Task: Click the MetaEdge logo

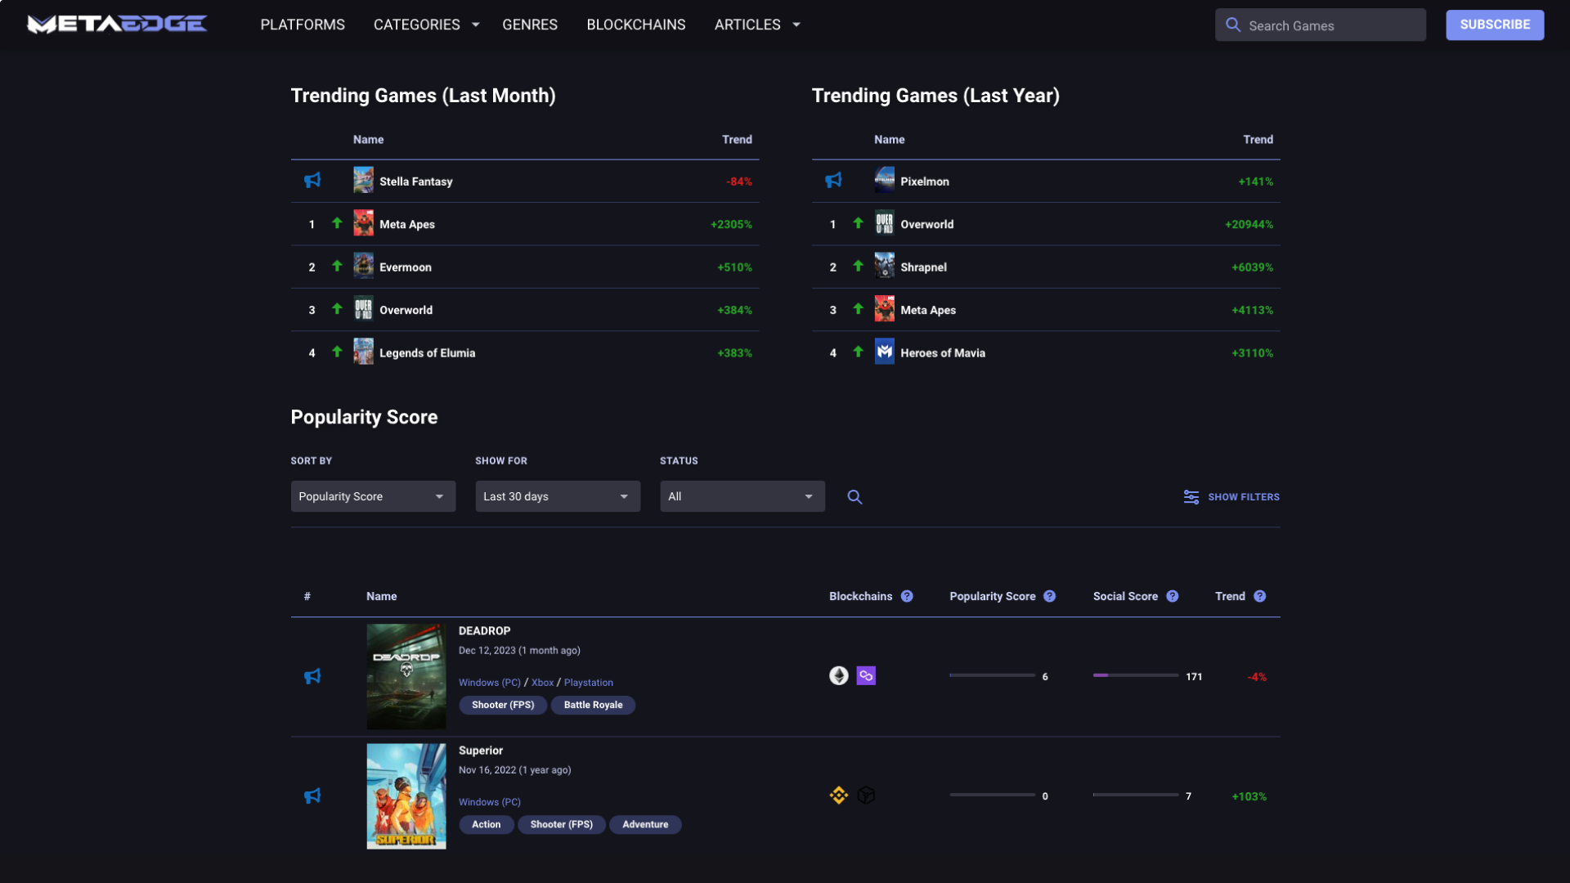Action: click(117, 25)
